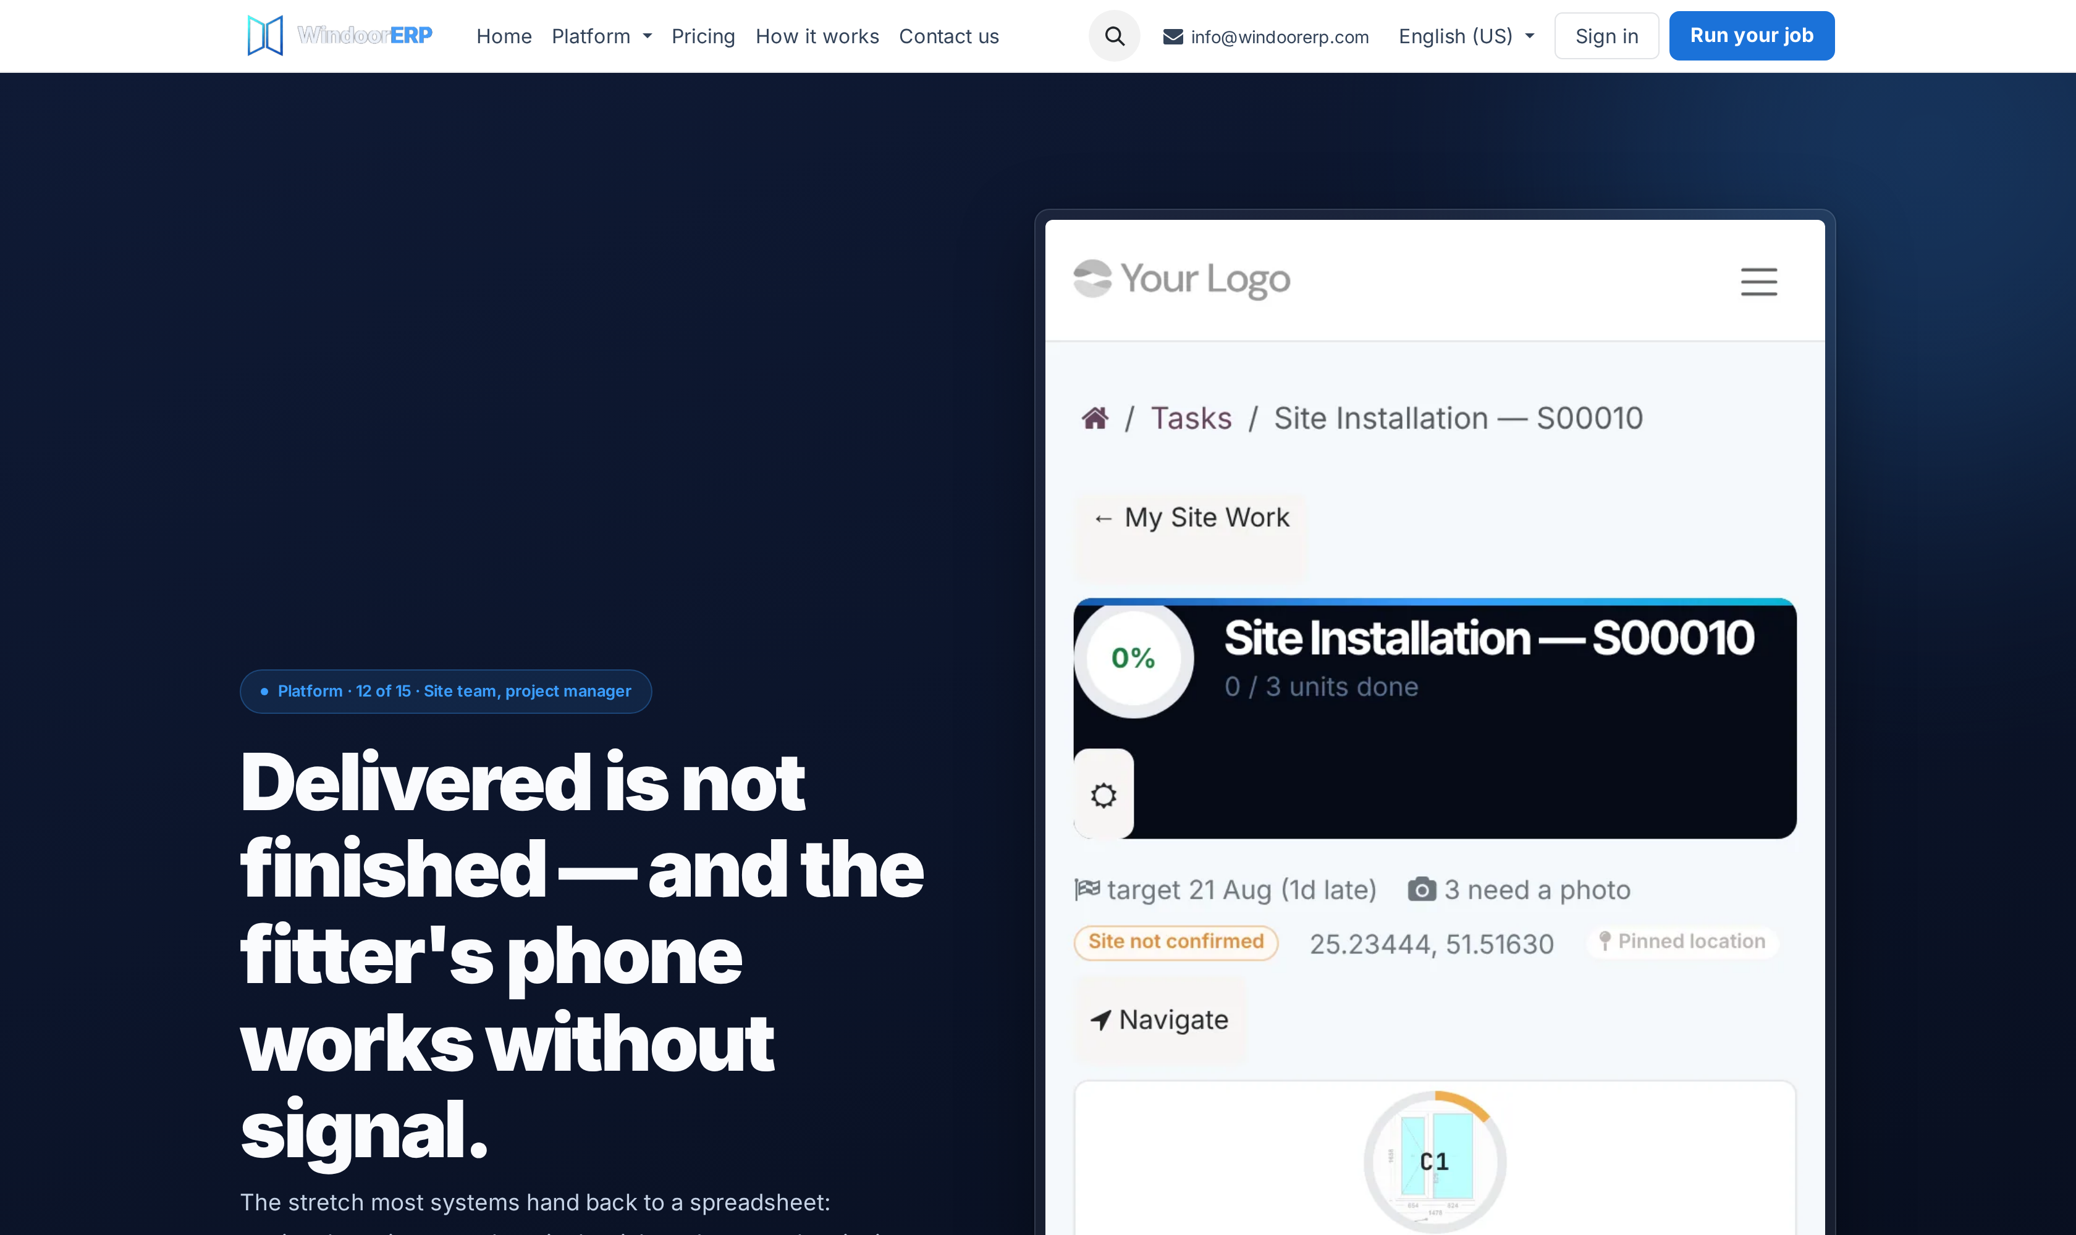Click 'Site Installation — S00010' breadcrumb text
This screenshot has width=2076, height=1235.
coord(1458,418)
